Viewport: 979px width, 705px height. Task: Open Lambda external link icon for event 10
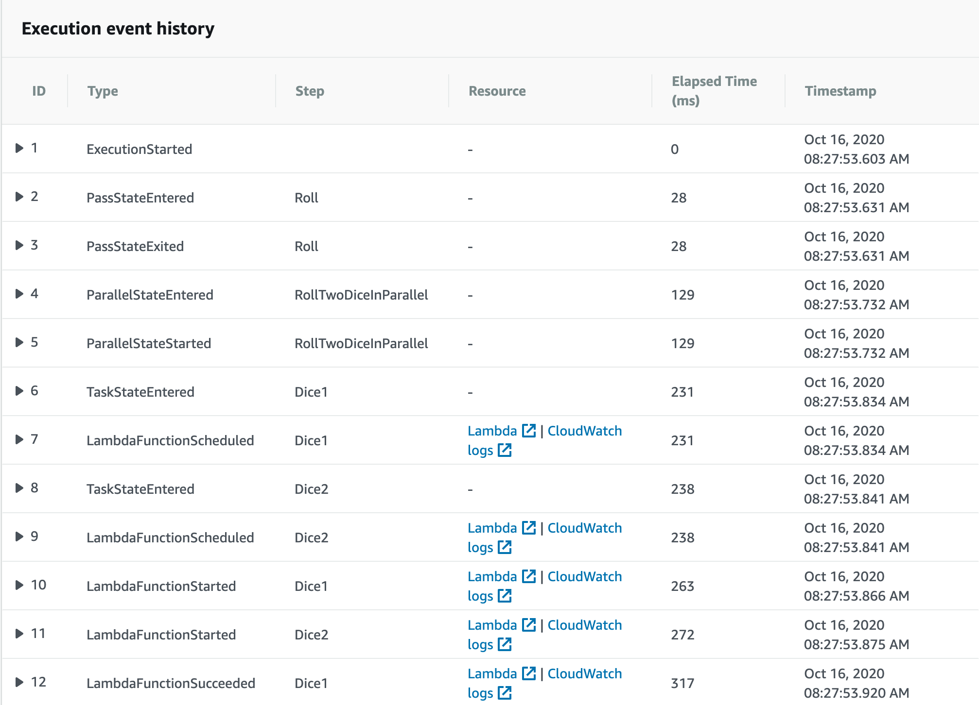(528, 576)
